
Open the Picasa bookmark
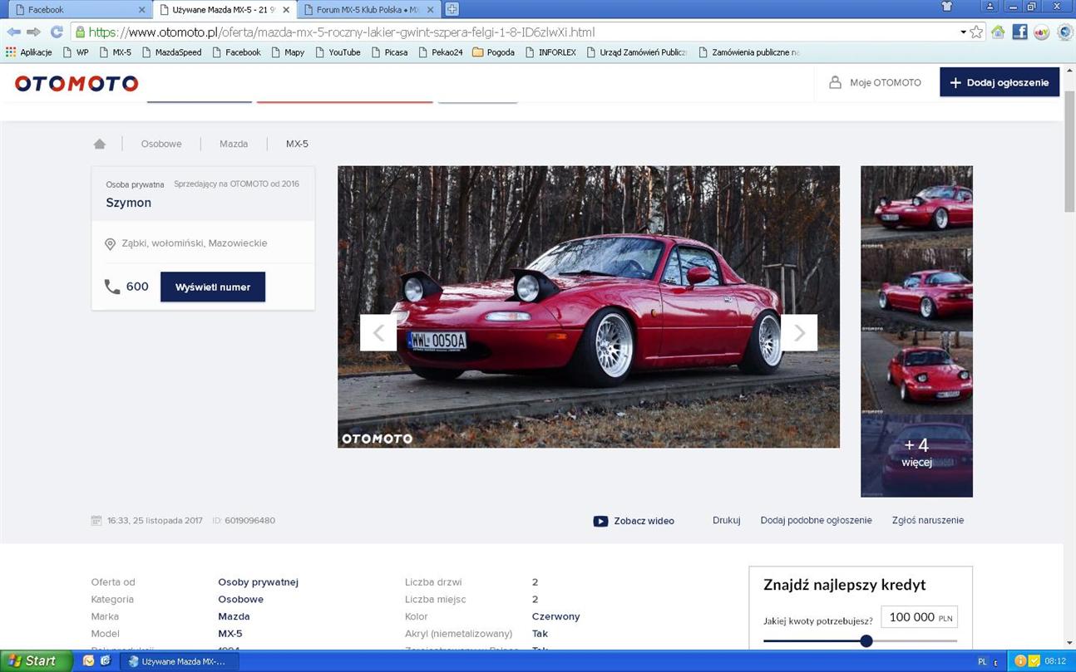[x=389, y=52]
